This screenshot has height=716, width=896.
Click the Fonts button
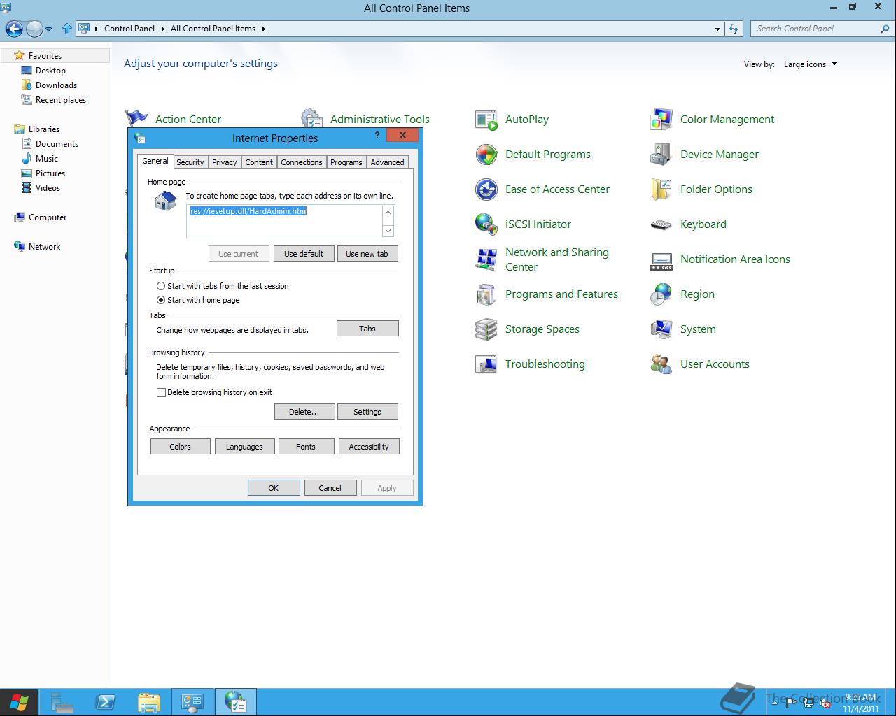306,447
